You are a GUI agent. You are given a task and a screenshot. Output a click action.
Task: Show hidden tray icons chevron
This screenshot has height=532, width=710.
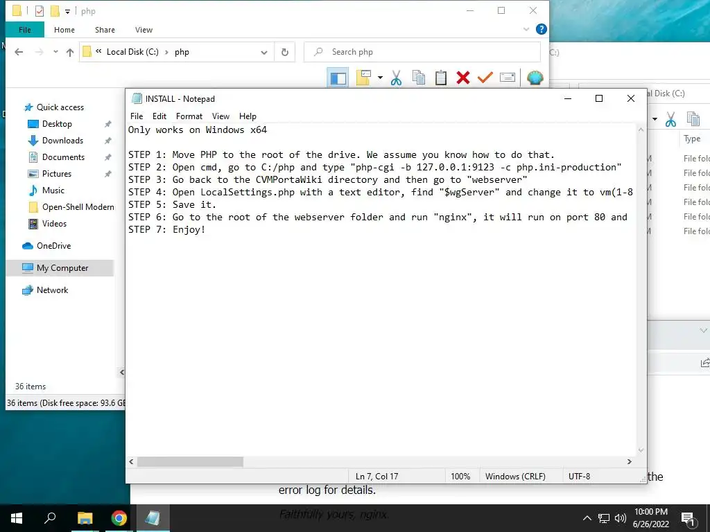pos(587,518)
